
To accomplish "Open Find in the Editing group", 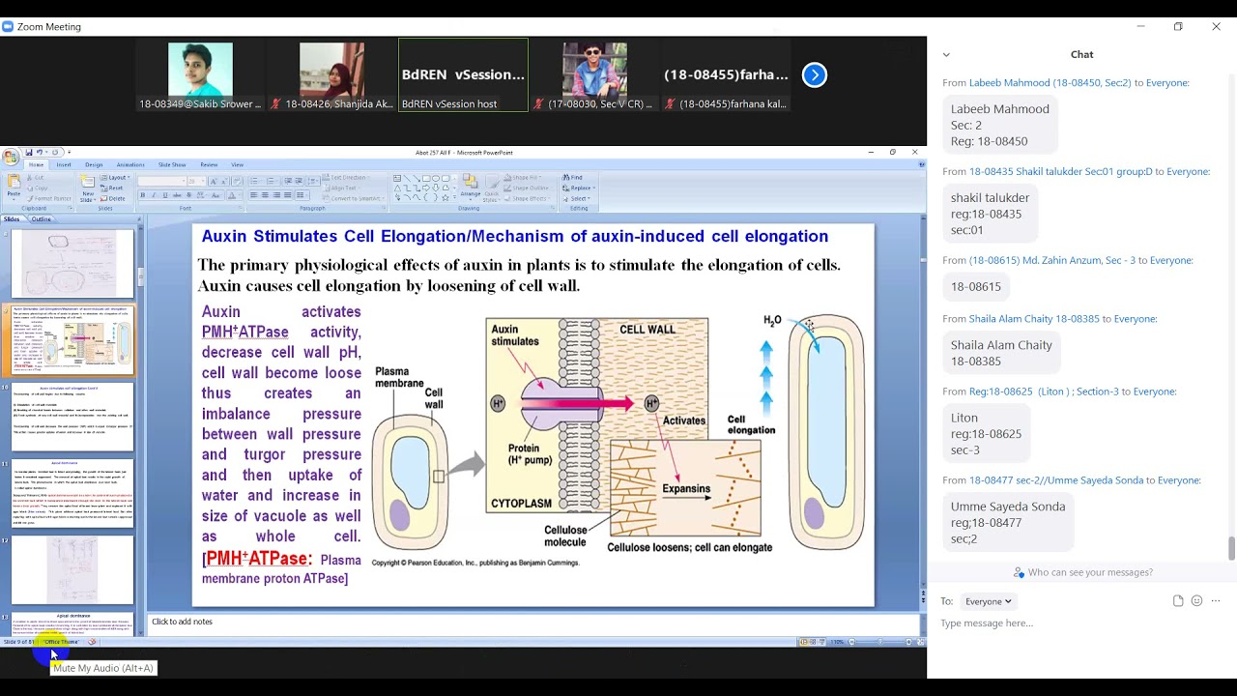I will point(572,178).
